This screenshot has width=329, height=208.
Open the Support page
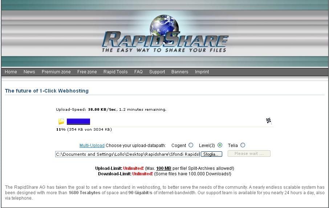pyautogui.click(x=157, y=72)
